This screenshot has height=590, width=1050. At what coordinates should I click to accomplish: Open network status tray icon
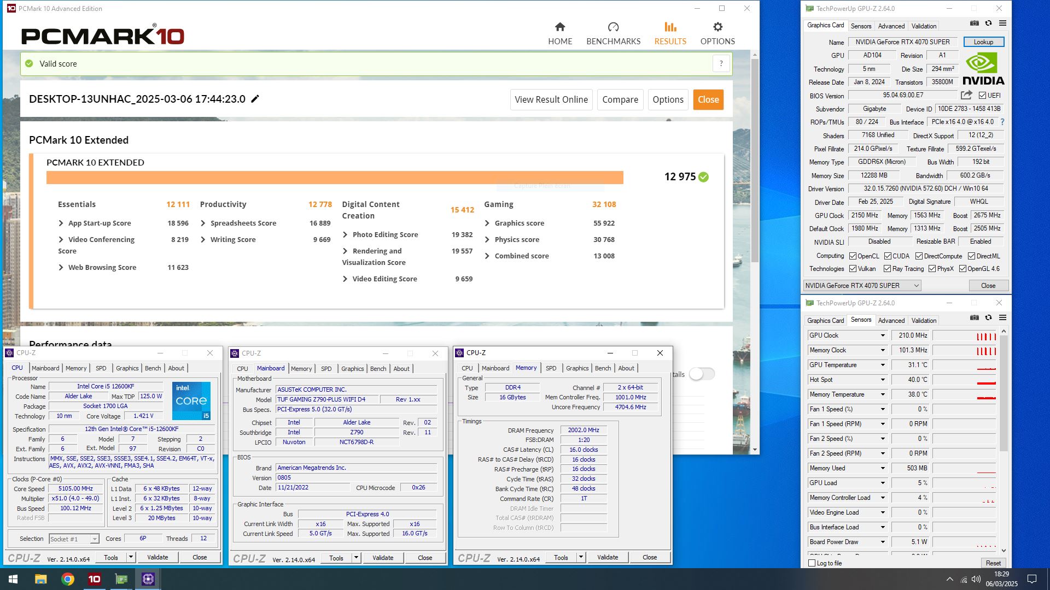[964, 579]
